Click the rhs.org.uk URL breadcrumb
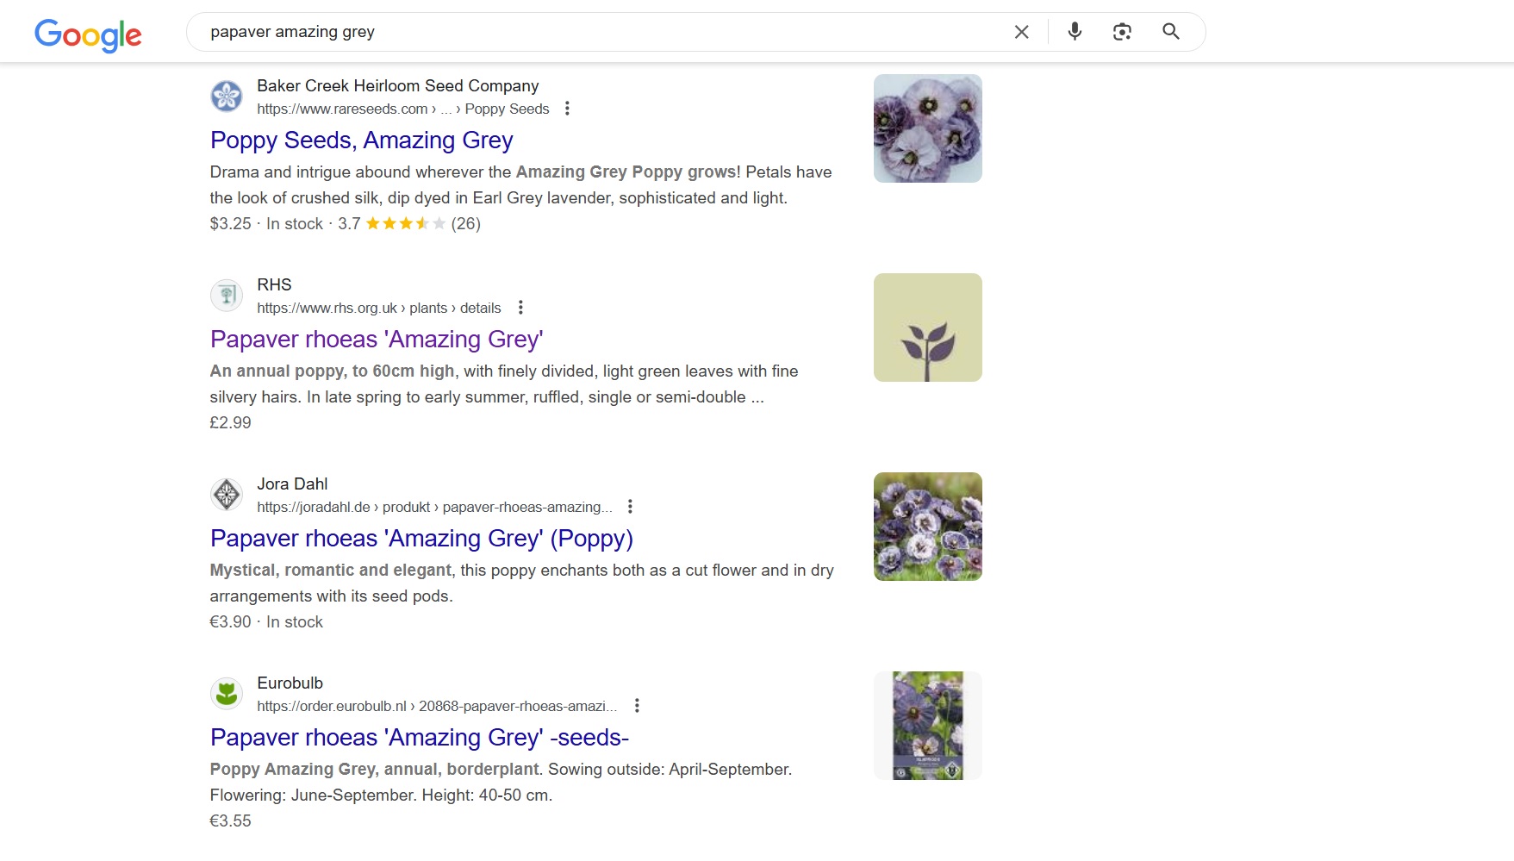This screenshot has width=1514, height=861. pyautogui.click(x=378, y=308)
